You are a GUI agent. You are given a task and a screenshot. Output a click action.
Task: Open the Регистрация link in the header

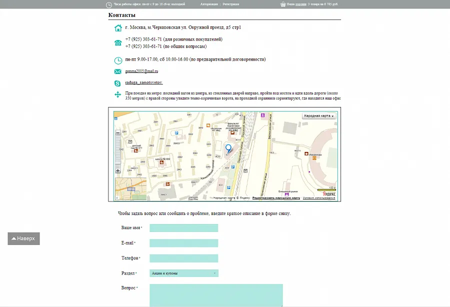pyautogui.click(x=230, y=4)
